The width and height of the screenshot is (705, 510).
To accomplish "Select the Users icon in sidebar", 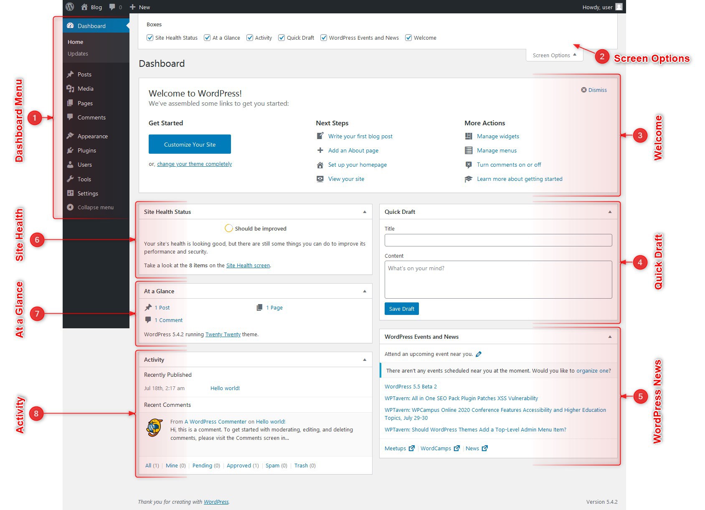I will tap(70, 165).
